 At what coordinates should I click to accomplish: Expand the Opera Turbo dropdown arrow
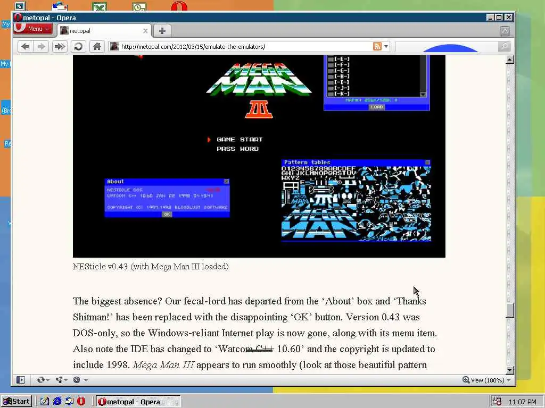(85, 380)
